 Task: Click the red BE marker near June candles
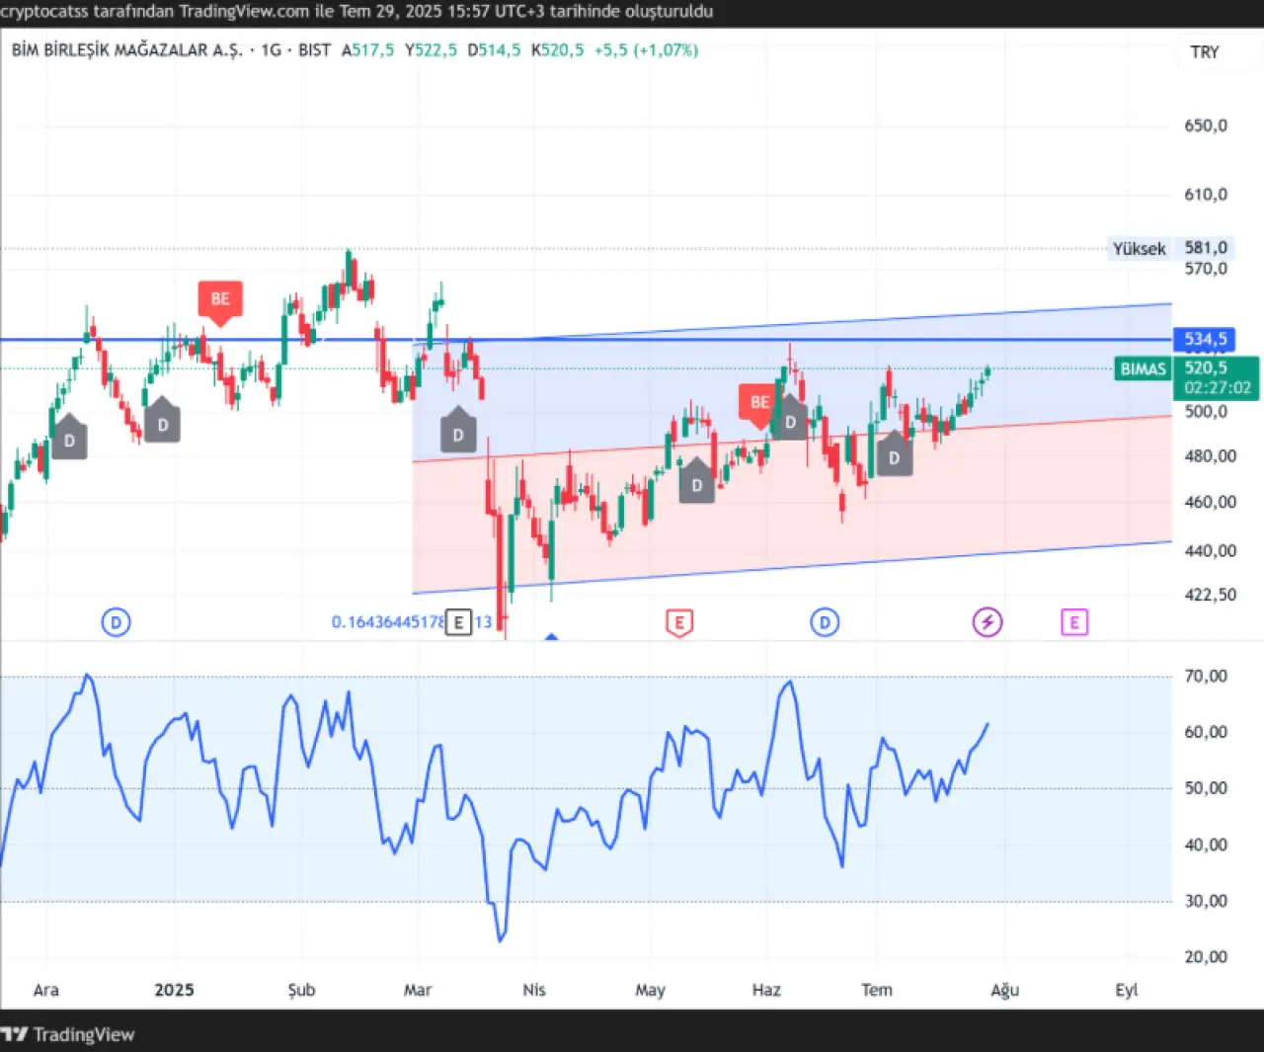(x=758, y=402)
